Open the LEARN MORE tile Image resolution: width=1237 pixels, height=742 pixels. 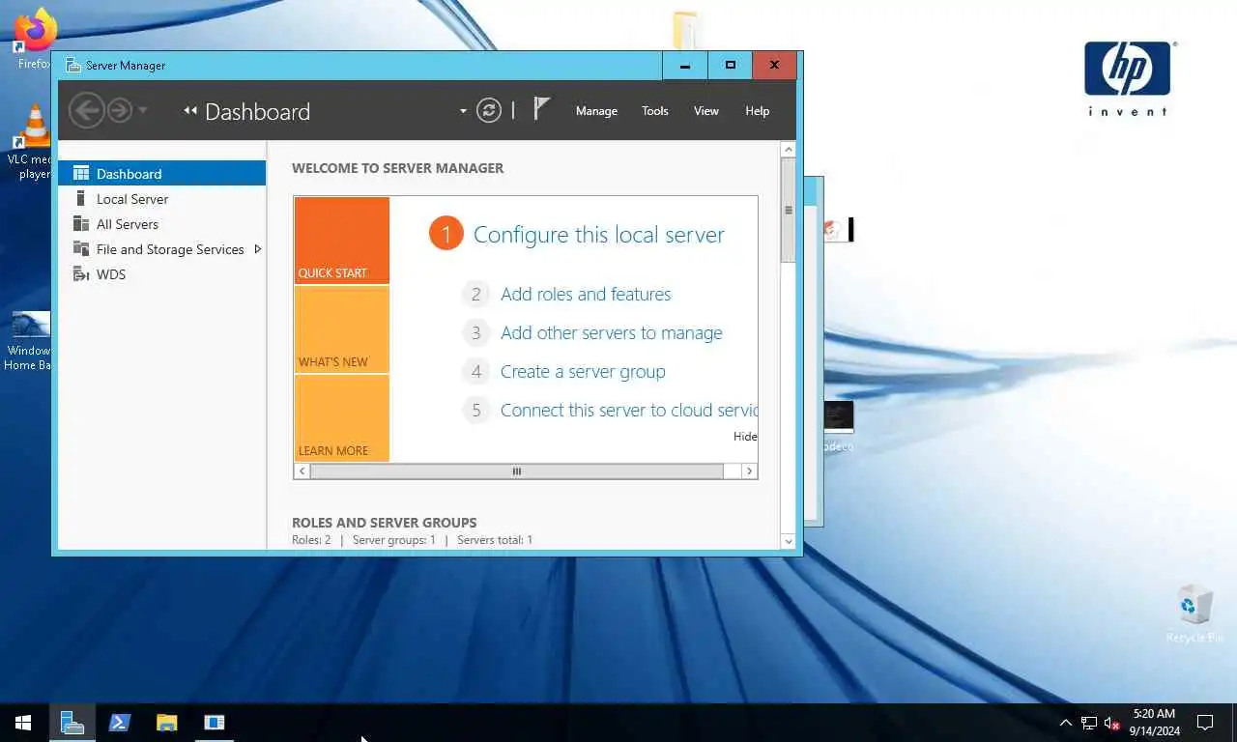(342, 418)
